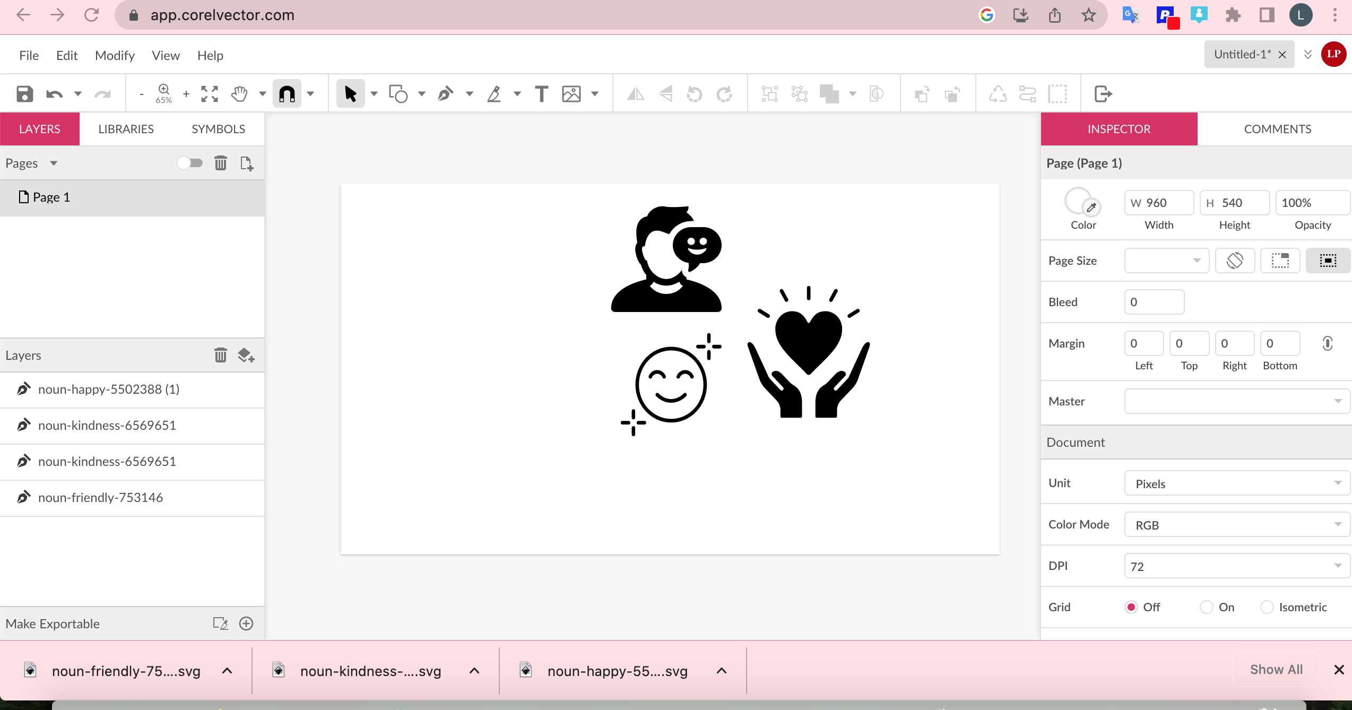Open the Modify menu
Screen dimensions: 1352x710
coord(115,55)
